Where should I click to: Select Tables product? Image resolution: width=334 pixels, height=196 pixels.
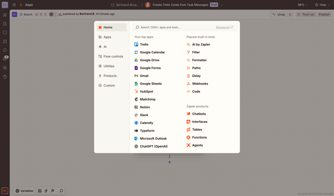pyautogui.click(x=194, y=130)
